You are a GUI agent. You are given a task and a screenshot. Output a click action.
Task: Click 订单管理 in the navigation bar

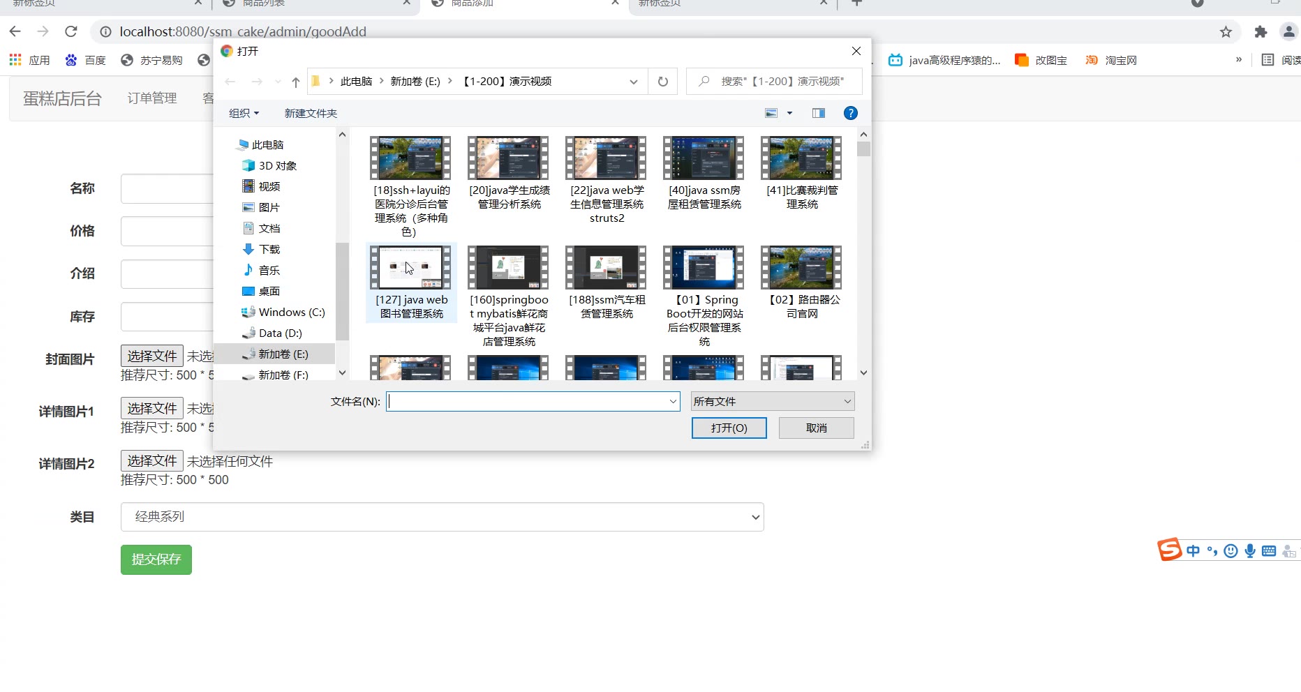point(151,98)
